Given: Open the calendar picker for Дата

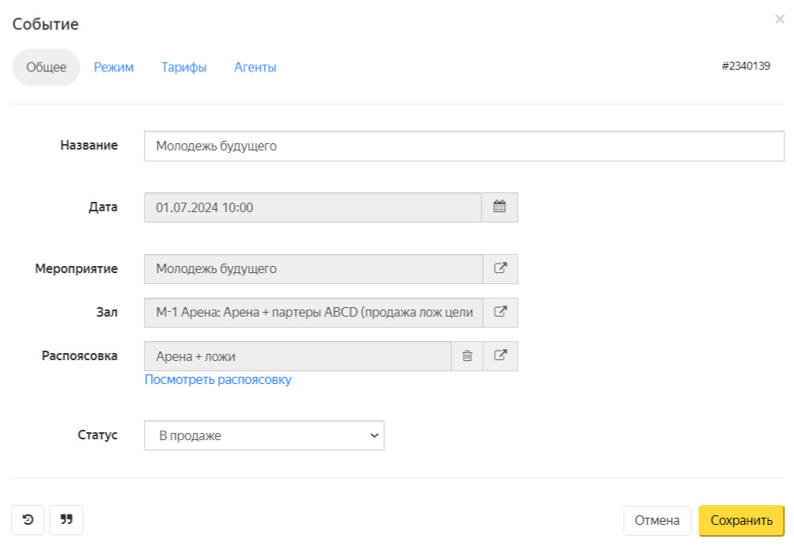Looking at the screenshot, I should click(x=499, y=207).
